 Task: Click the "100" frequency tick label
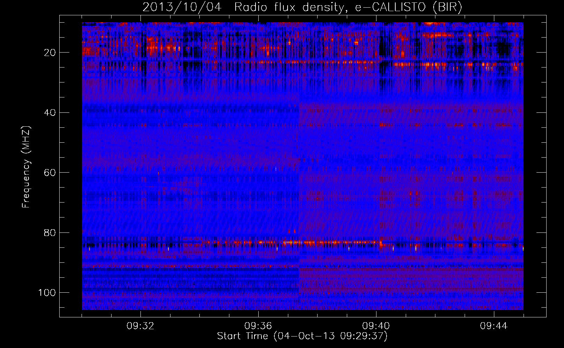[x=47, y=293]
